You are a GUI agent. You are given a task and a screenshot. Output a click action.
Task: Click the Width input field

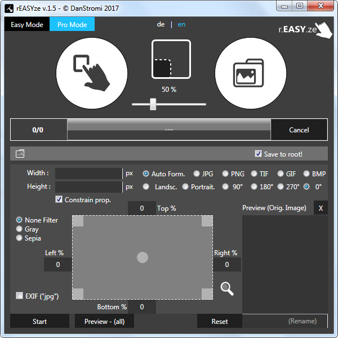point(88,174)
